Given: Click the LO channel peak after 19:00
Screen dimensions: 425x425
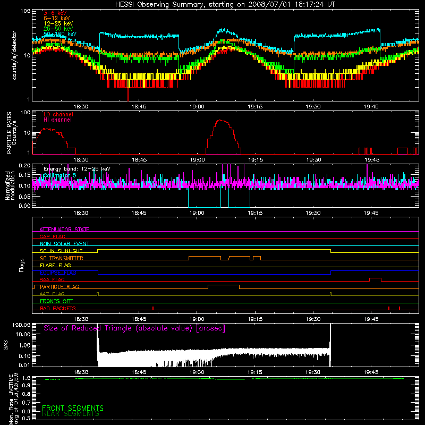Looking at the screenshot, I should point(220,121).
